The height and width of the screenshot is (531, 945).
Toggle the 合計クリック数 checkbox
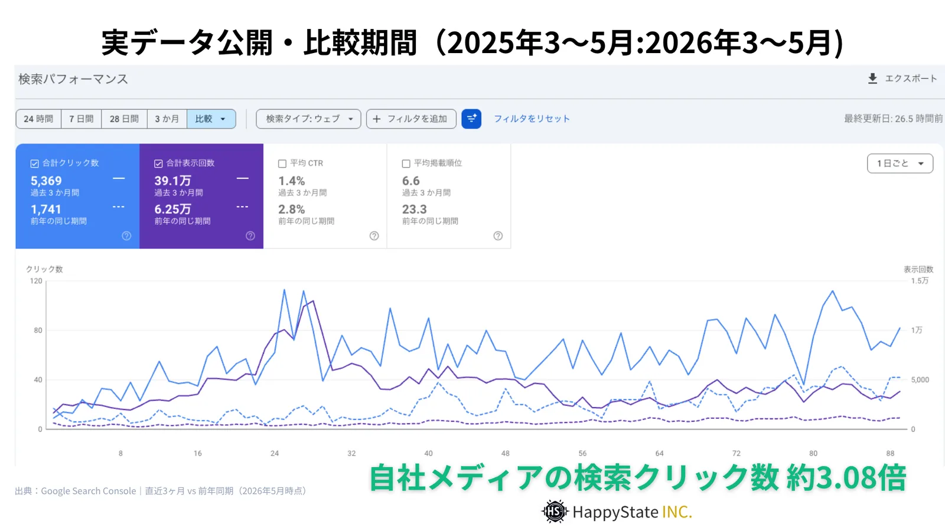tap(35, 163)
